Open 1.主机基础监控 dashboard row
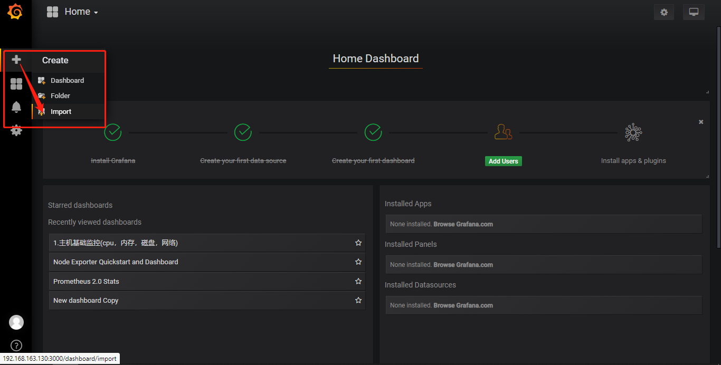Screen dimensions: 721x365 click(x=207, y=243)
